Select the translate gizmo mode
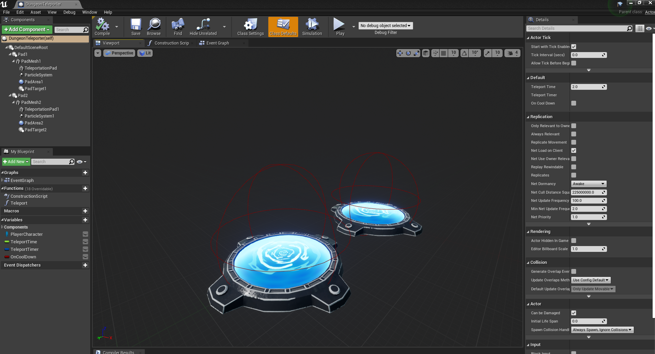The image size is (655, 354). [400, 53]
